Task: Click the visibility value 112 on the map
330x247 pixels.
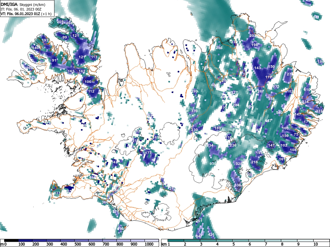Action: [x=91, y=91]
